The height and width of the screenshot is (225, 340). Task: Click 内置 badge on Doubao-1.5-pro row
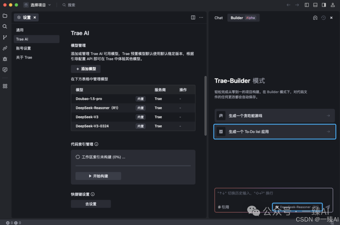coord(140,99)
